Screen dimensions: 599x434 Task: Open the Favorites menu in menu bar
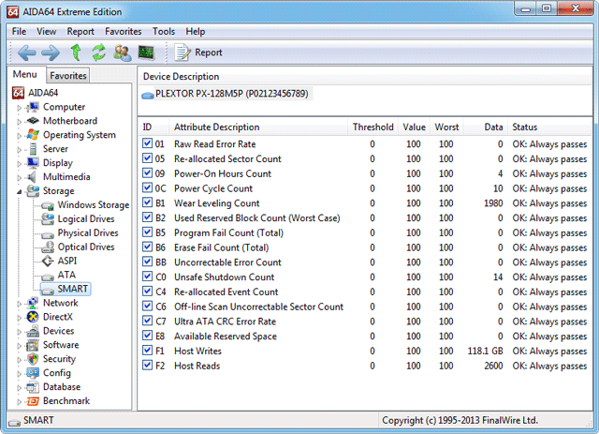123,31
